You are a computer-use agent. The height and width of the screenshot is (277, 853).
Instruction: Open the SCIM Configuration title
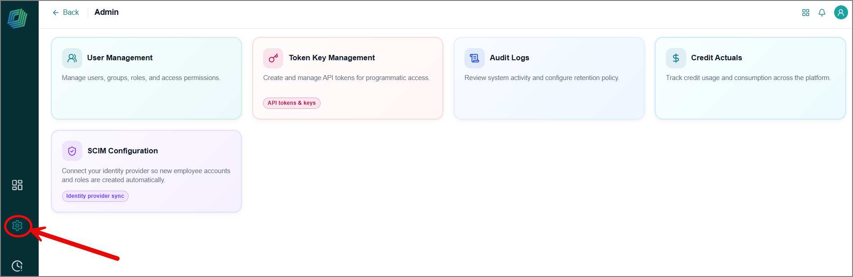click(x=123, y=151)
